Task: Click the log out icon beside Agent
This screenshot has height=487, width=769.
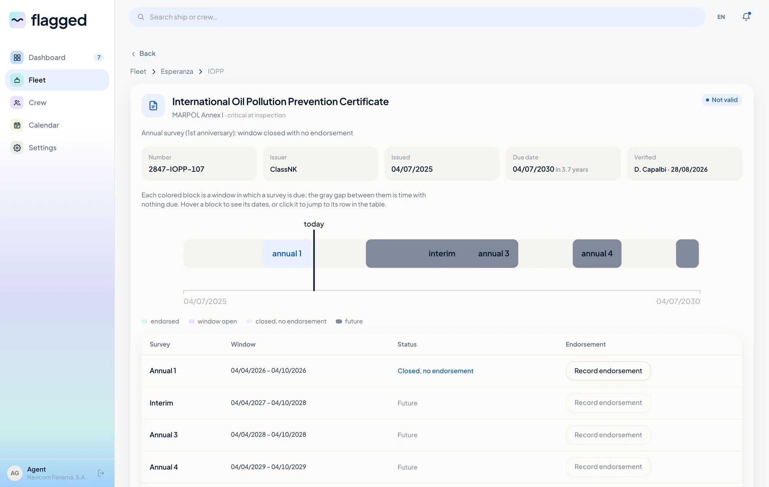Action: point(101,473)
